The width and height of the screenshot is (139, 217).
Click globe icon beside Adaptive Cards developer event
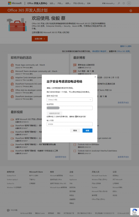12,78
